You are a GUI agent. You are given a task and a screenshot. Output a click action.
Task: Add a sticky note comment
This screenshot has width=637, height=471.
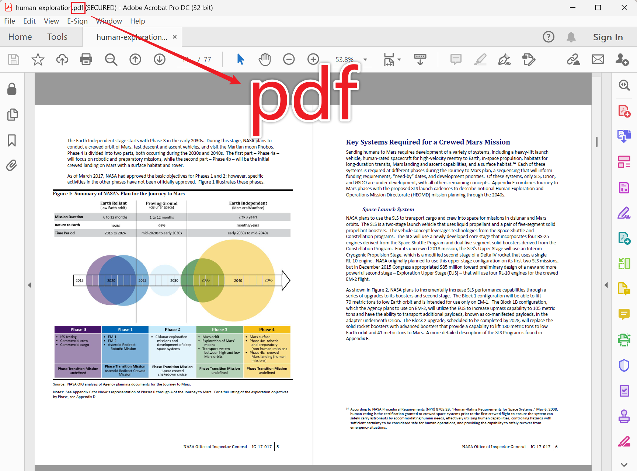[456, 59]
